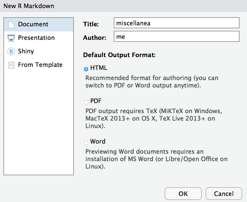Choose the PDF radio button
The image size is (247, 202).
coord(86,102)
